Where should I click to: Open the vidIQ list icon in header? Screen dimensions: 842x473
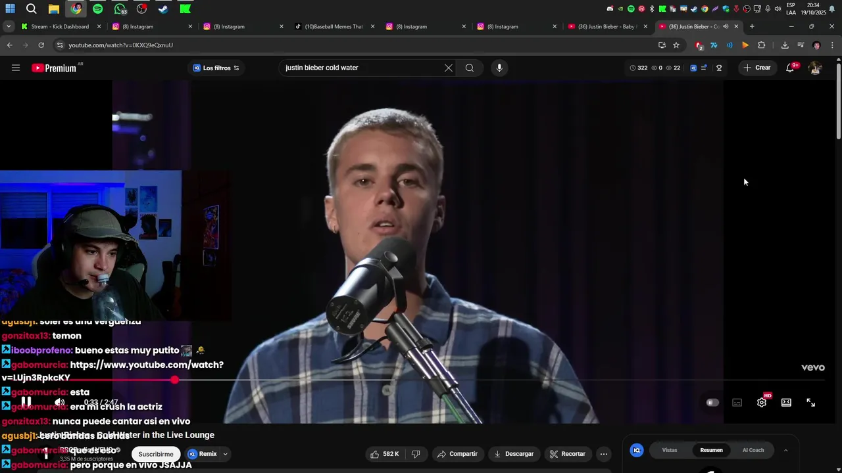coord(704,68)
